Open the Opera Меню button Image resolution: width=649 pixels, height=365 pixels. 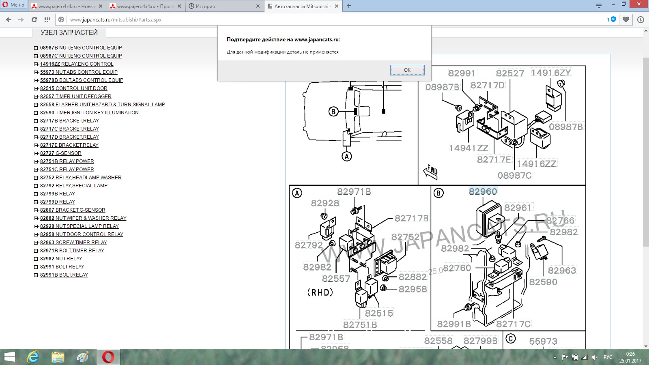pyautogui.click(x=13, y=5)
